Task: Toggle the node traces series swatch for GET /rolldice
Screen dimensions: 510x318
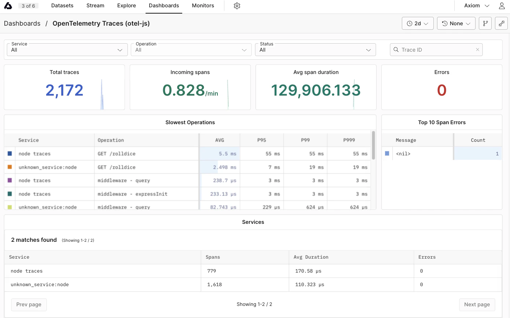Action: tap(10, 153)
